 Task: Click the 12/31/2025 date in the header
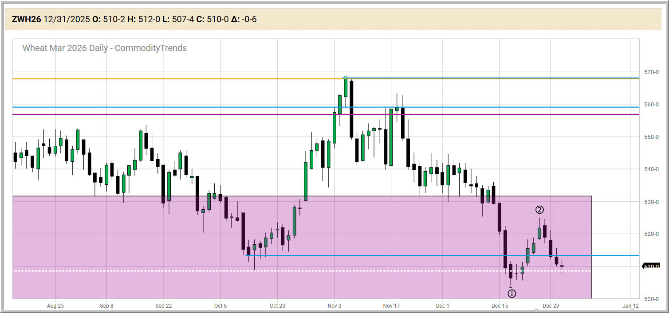67,19
